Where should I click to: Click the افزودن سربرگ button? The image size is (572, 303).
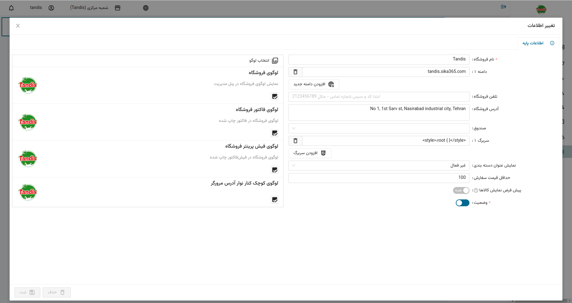(310, 153)
